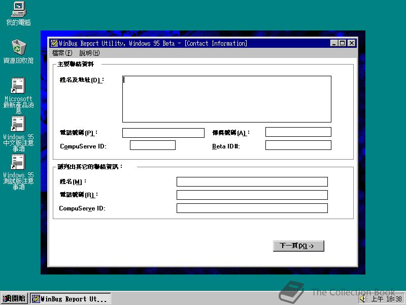Screen dimensions: 406x305
Task: Click WinBug Report Ut... taskbar button
Action: coord(71,299)
